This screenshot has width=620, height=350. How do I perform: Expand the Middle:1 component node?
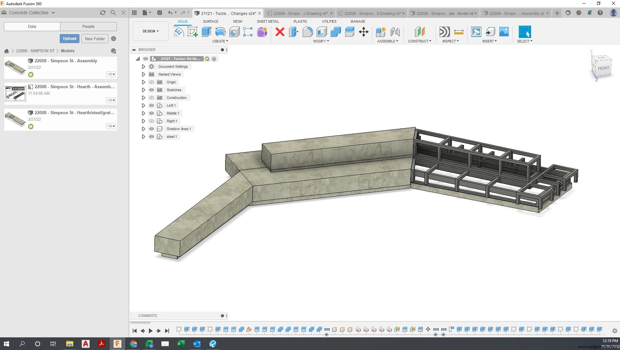point(144,113)
